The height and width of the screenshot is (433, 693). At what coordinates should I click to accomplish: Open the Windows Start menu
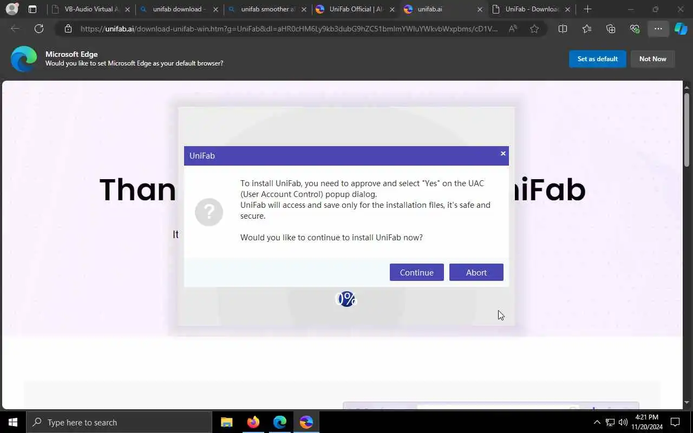[13, 422]
